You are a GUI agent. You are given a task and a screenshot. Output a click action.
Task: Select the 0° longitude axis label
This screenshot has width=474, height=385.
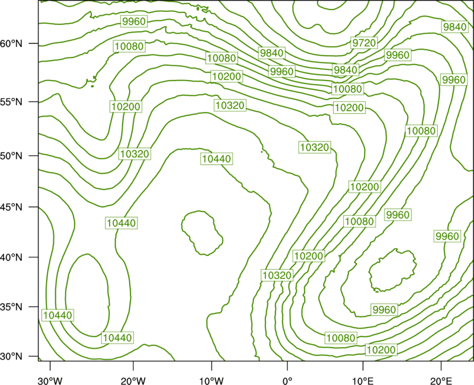coord(287,381)
